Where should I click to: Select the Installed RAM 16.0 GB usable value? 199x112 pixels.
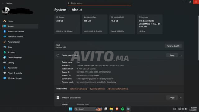[x=86, y=69]
